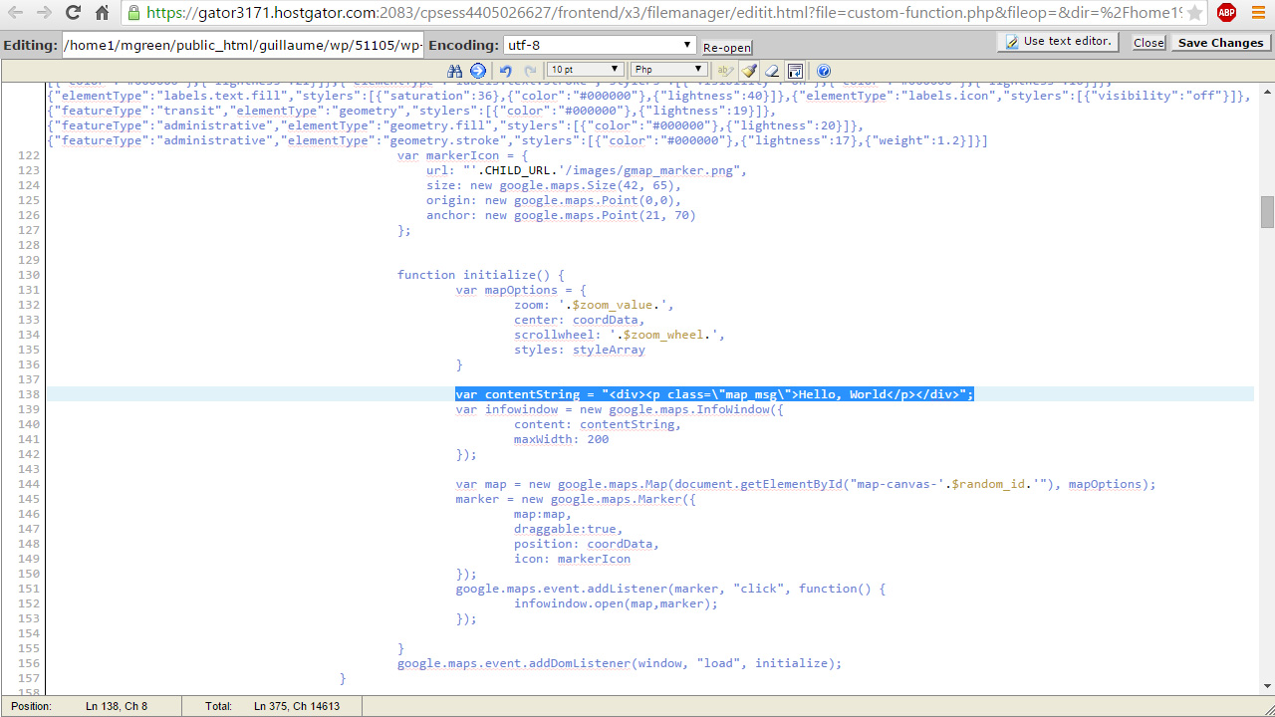
Task: Click the spell check 'ab' icon
Action: pyautogui.click(x=724, y=71)
